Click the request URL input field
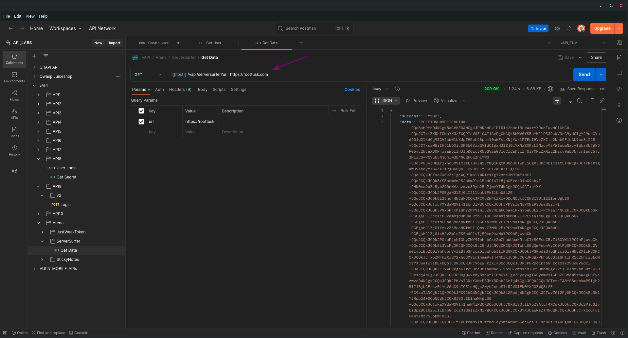 tap(369, 75)
